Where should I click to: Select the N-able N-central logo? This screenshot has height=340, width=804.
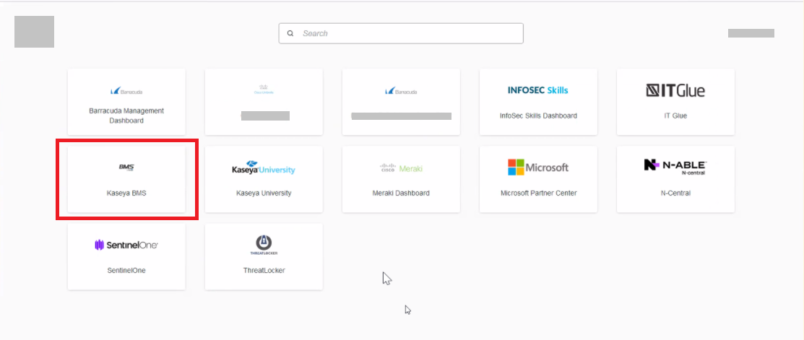[675, 167]
